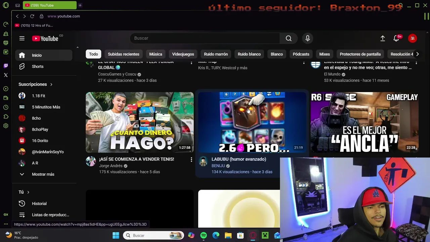
Task: Open @IvánMarínSoyYo subscription channel
Action: coord(44,152)
